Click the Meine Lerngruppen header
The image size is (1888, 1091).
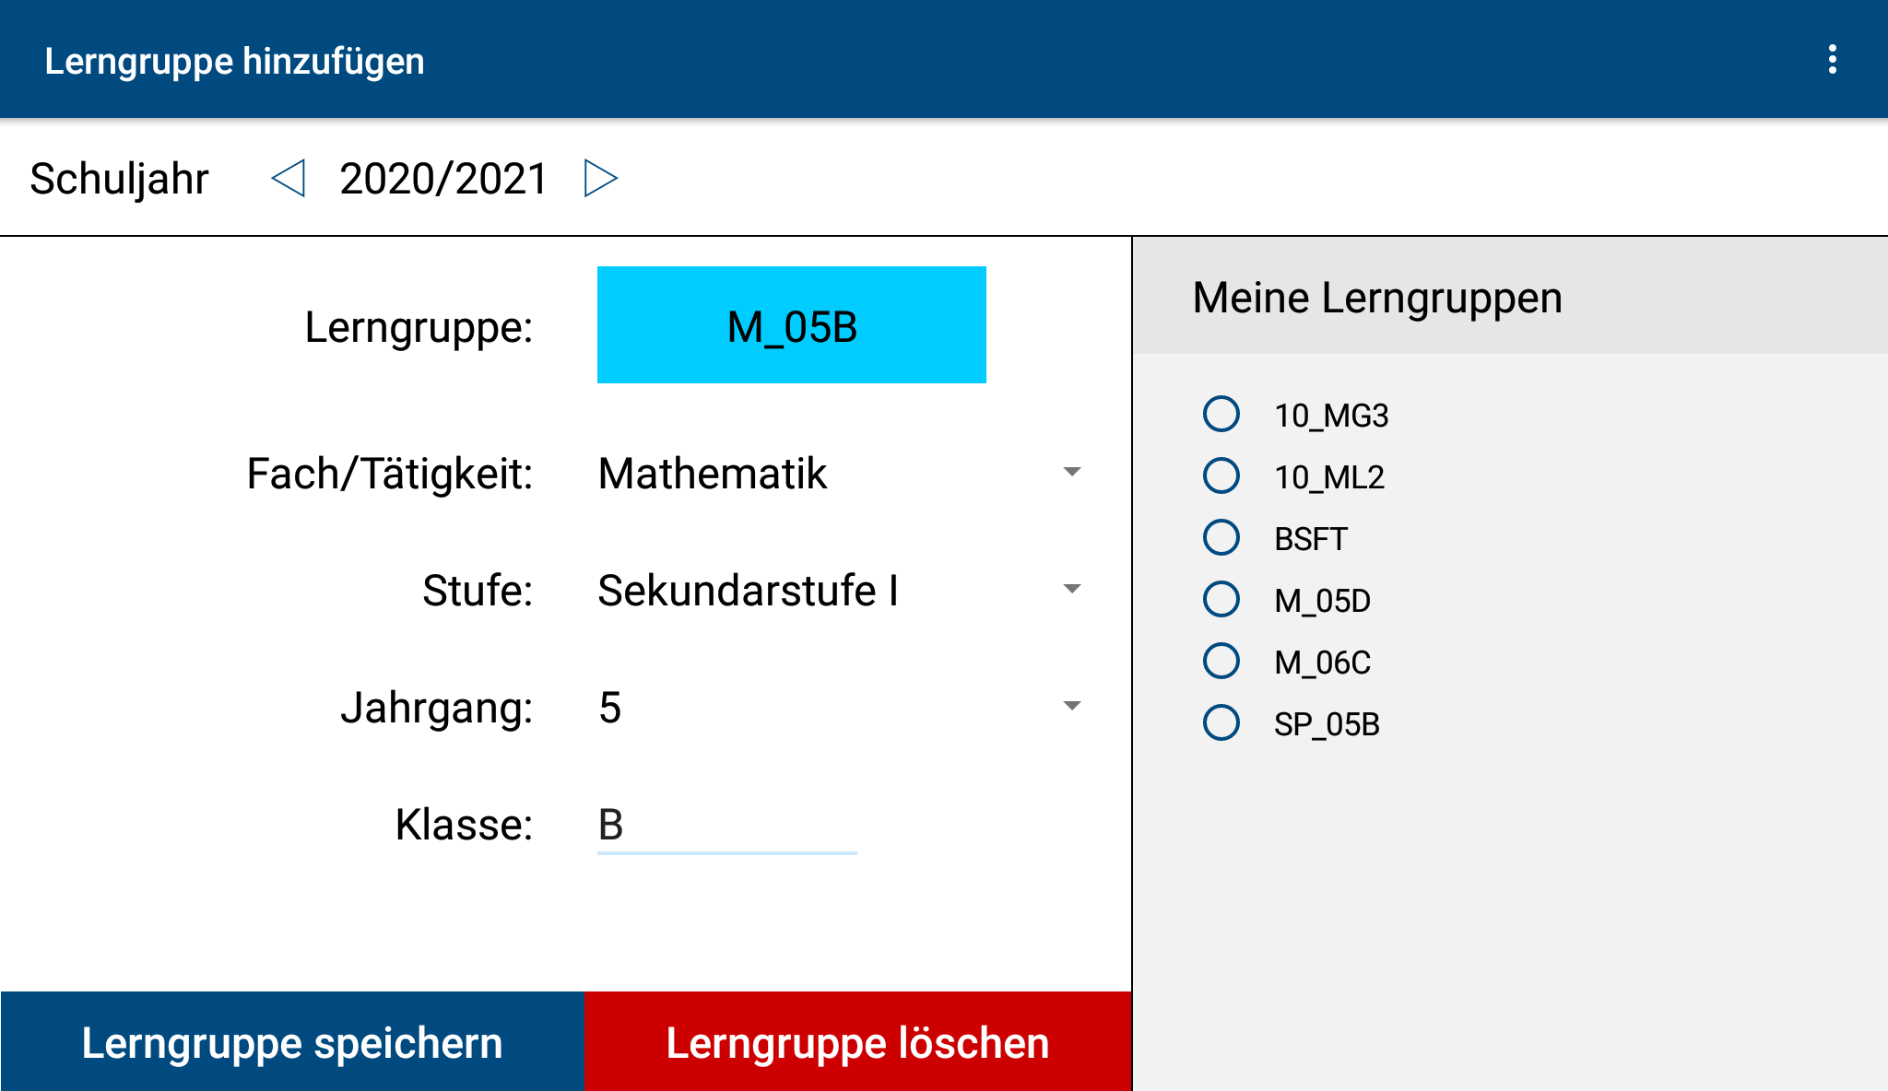(1377, 298)
